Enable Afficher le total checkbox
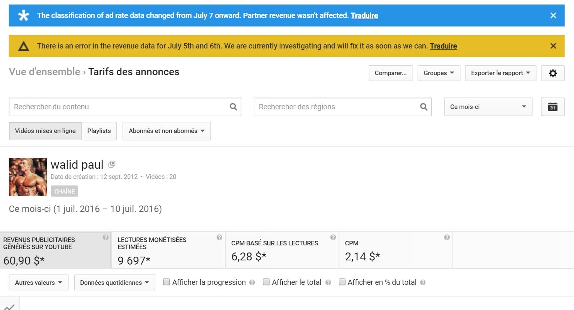The width and height of the screenshot is (574, 310). coord(266,282)
